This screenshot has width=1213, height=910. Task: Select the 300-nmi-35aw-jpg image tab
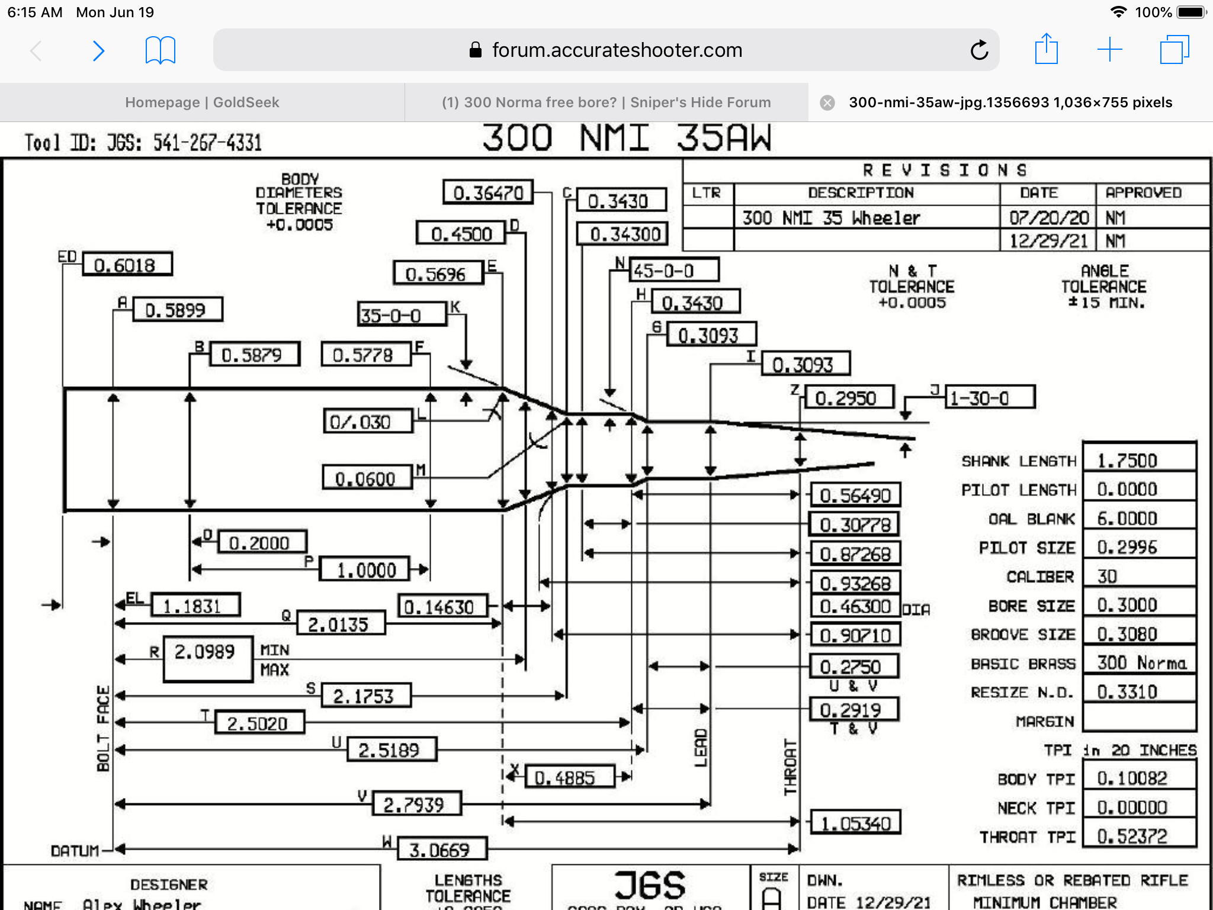[1010, 102]
